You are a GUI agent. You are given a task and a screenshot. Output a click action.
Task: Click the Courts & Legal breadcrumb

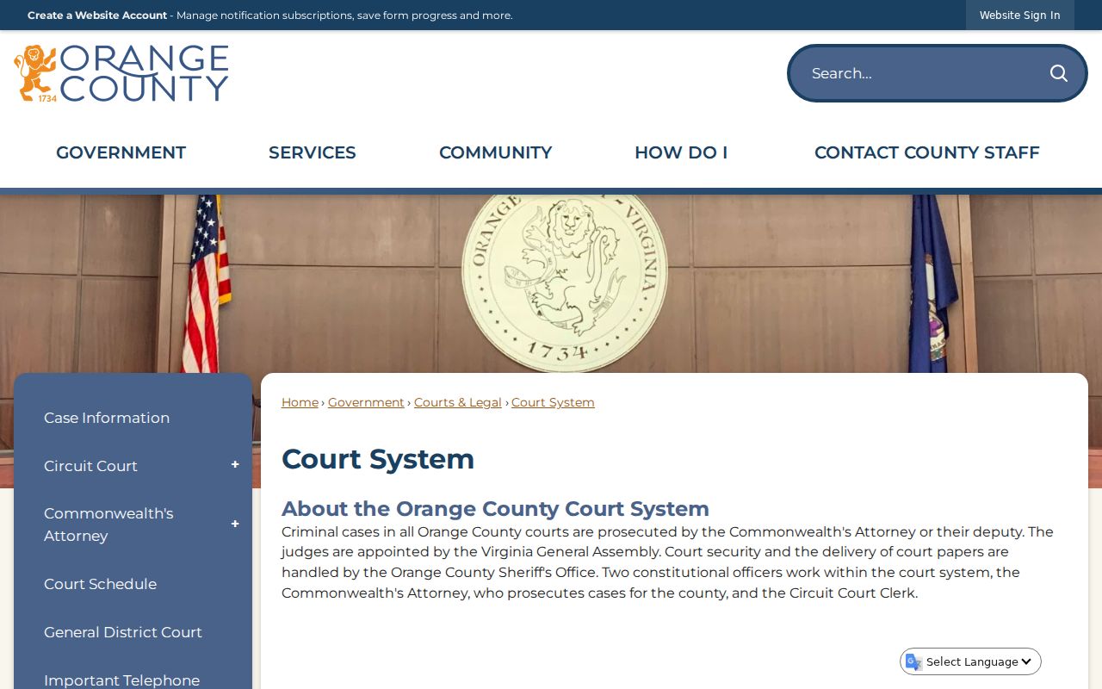click(458, 402)
